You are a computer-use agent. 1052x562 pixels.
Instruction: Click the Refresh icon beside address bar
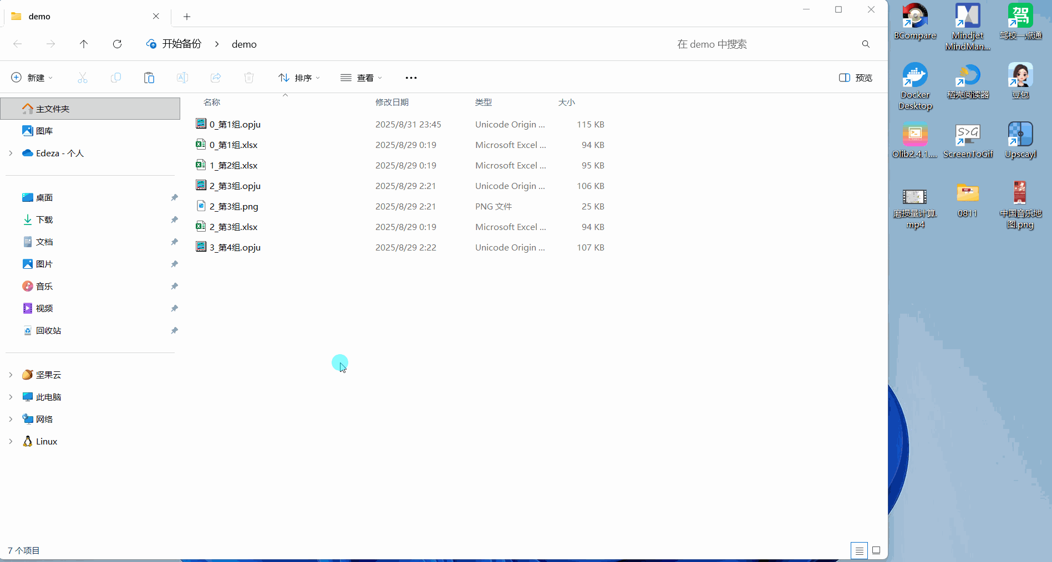point(117,44)
